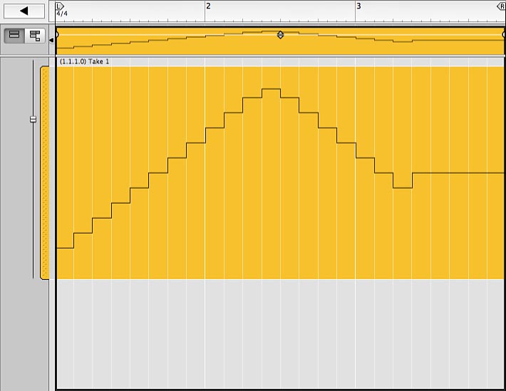Click the long flat segment of the curve

point(458,173)
